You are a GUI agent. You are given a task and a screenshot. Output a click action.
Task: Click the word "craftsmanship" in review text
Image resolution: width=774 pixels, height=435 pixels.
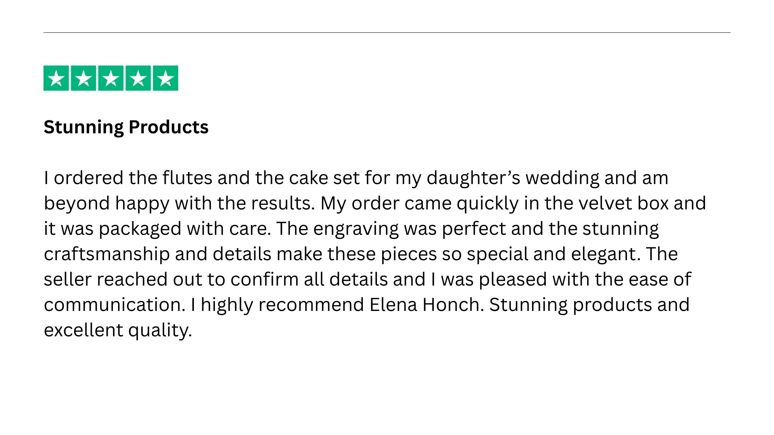coord(106,254)
